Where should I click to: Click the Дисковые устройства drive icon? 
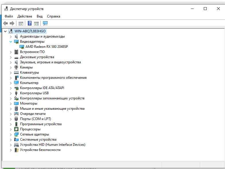tap(16, 58)
